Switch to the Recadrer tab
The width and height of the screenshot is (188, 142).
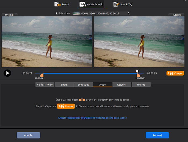(x=122, y=85)
